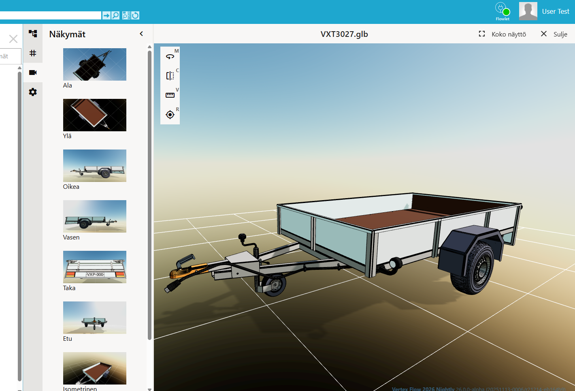Image resolution: width=575 pixels, height=391 pixels.
Task: Click the search magnifier icon in top bar
Action: 116,15
